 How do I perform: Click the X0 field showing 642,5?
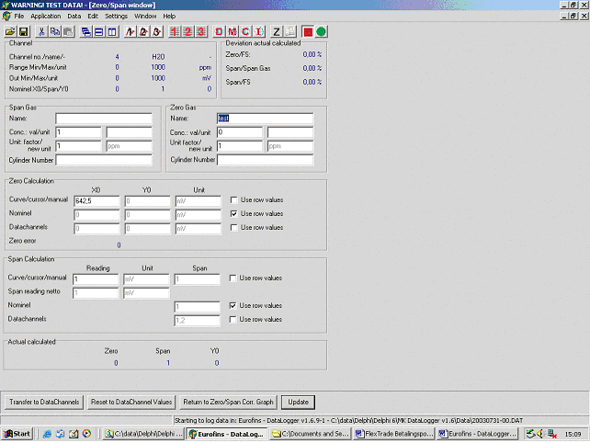click(x=96, y=201)
